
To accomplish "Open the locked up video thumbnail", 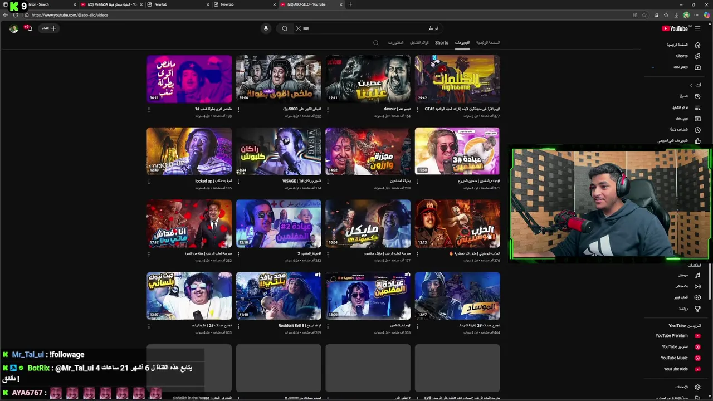I will coord(189,151).
